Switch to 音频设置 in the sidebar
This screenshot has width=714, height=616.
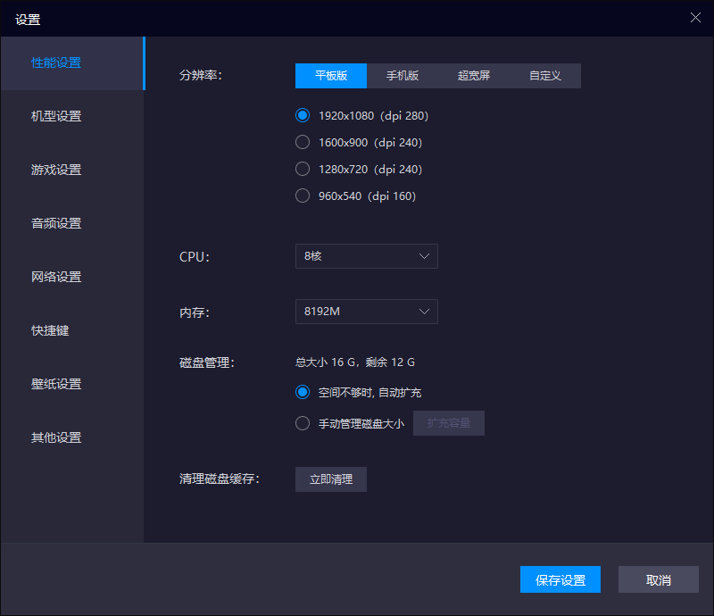coord(56,223)
